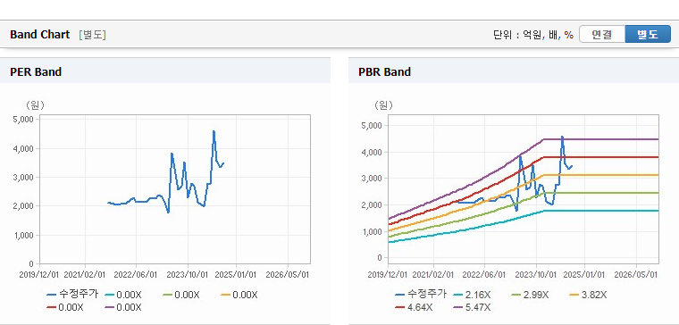
Task: Click the (원) unit label in PBR Band
Action: pos(384,104)
